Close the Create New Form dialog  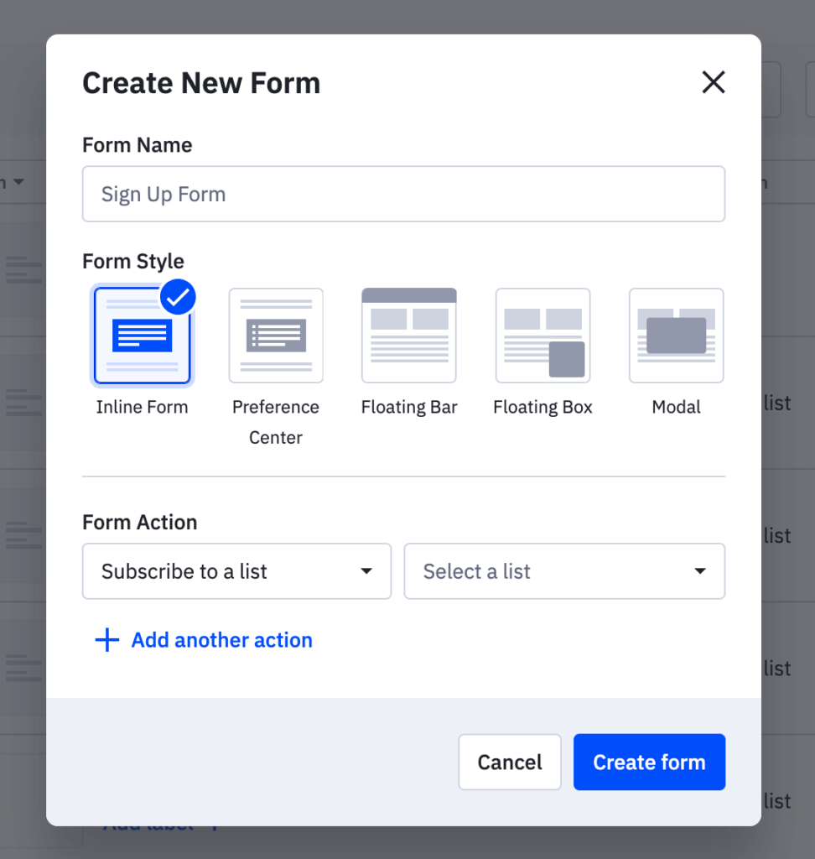coord(713,82)
